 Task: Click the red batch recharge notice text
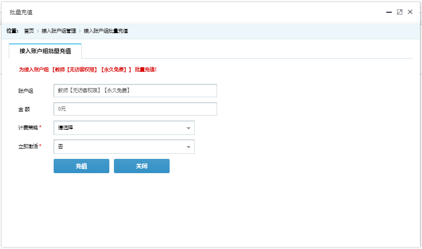click(88, 70)
